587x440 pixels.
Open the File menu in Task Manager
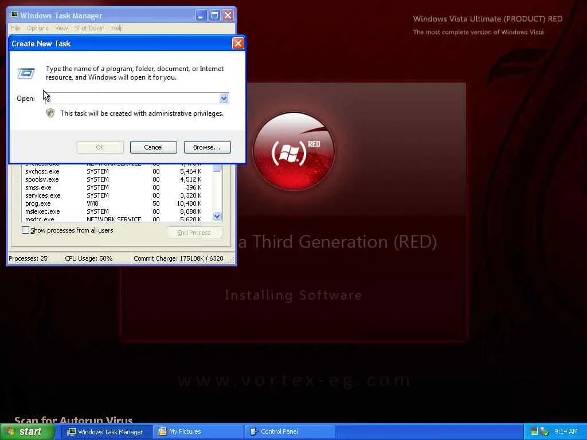click(15, 28)
